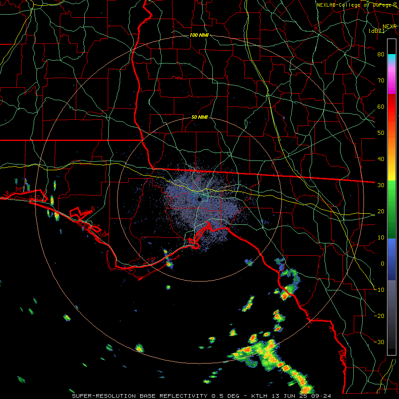399x399 pixels.
Task: Click the 50 value on the dBZ scale
Action: (x=381, y=133)
